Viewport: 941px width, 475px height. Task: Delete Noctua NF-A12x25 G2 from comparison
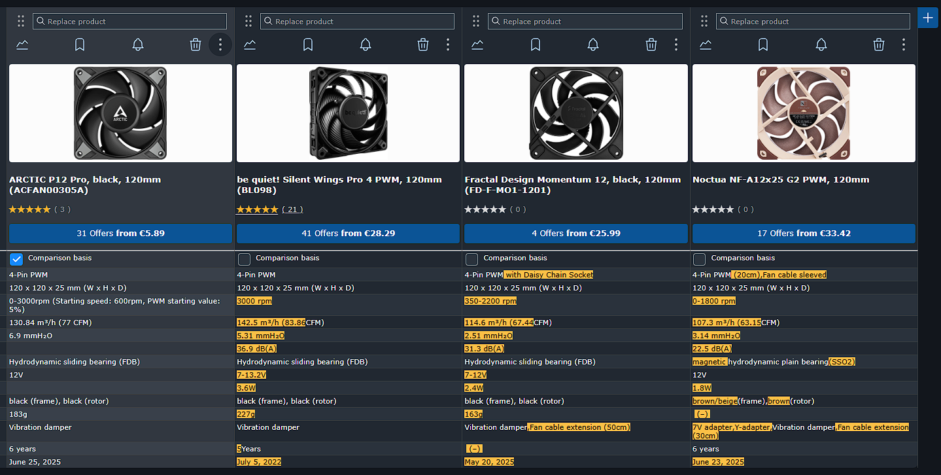(x=878, y=44)
